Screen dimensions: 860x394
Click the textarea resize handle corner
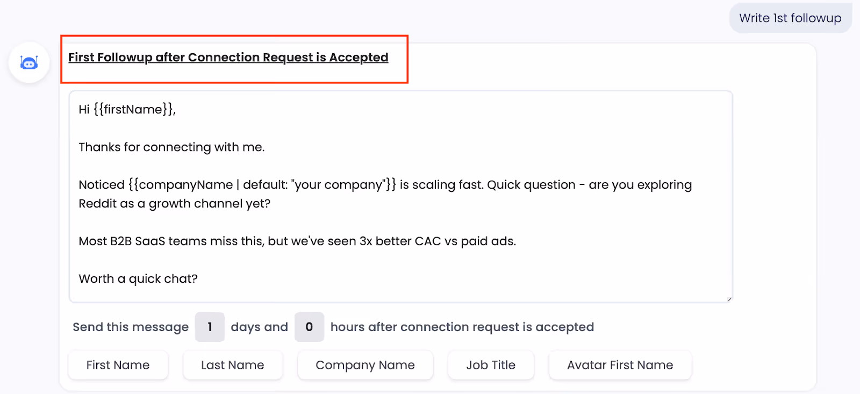coord(729,299)
